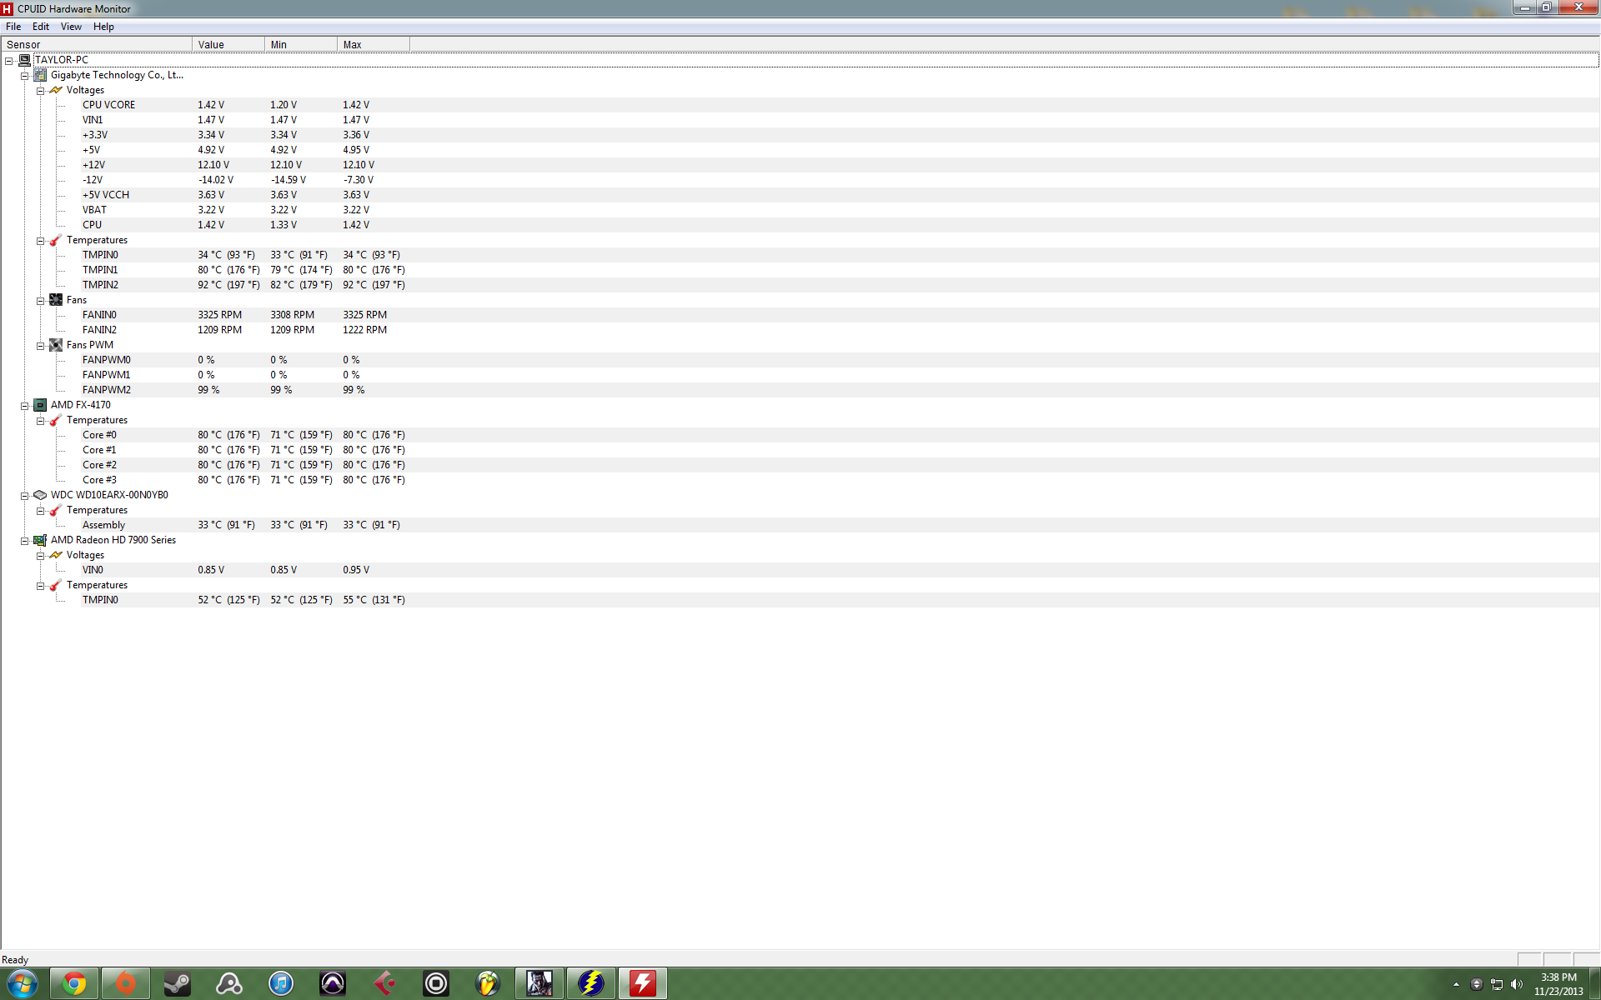Select the Assembly temperature row
Image resolution: width=1601 pixels, height=1000 pixels.
(840, 525)
